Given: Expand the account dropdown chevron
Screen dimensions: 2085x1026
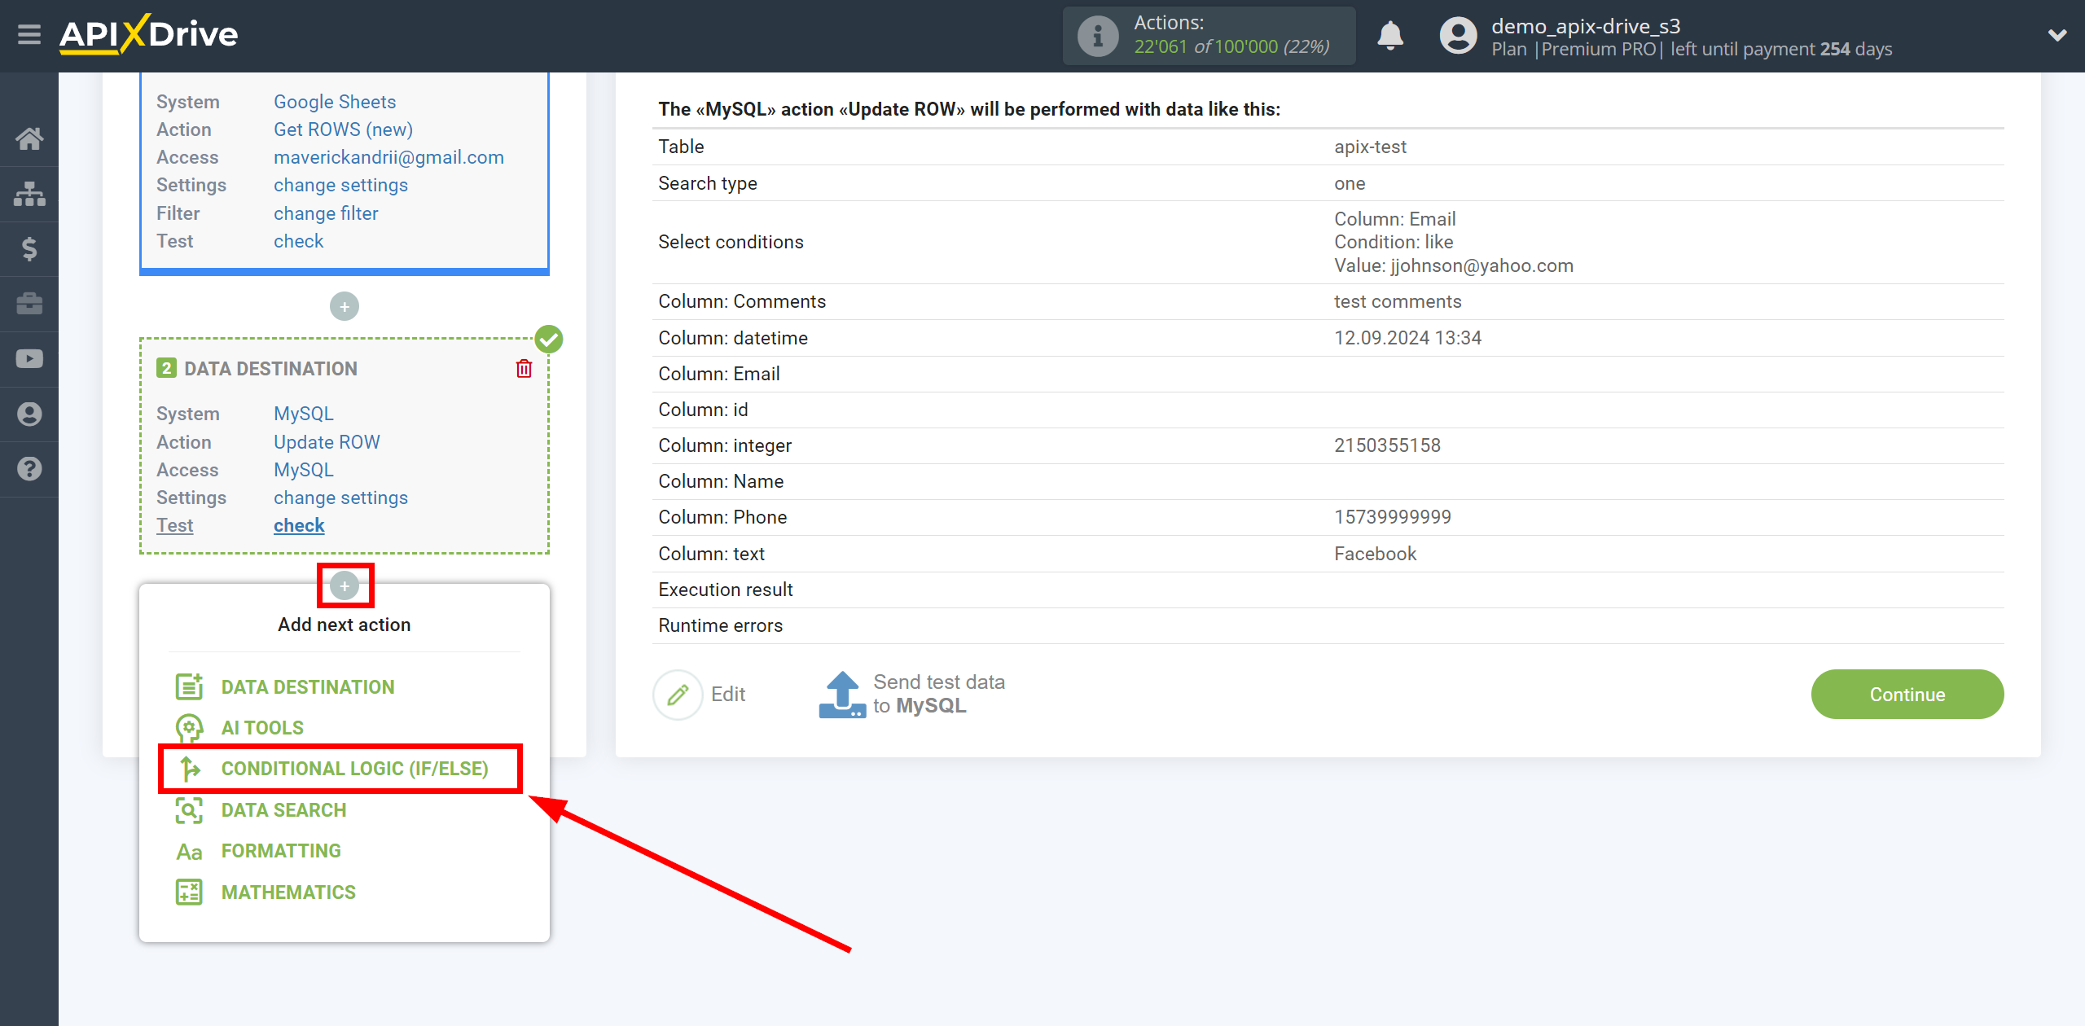Looking at the screenshot, I should click(2057, 35).
